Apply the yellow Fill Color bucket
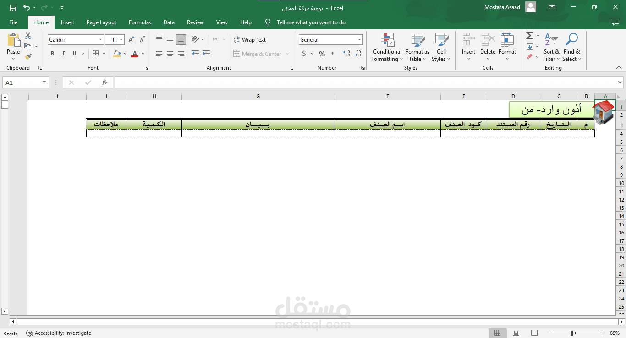Image resolution: width=626 pixels, height=338 pixels. click(117, 54)
